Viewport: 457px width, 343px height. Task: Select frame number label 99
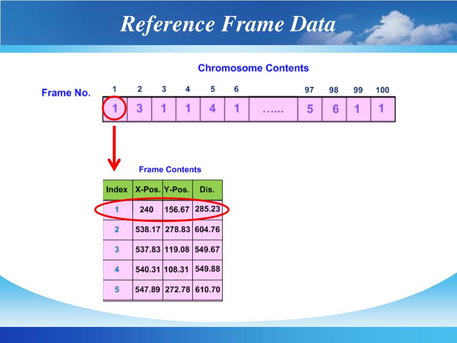(x=358, y=90)
